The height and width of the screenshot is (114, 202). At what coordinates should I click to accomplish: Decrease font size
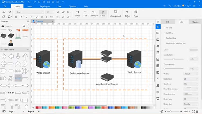[x=63, y=12]
